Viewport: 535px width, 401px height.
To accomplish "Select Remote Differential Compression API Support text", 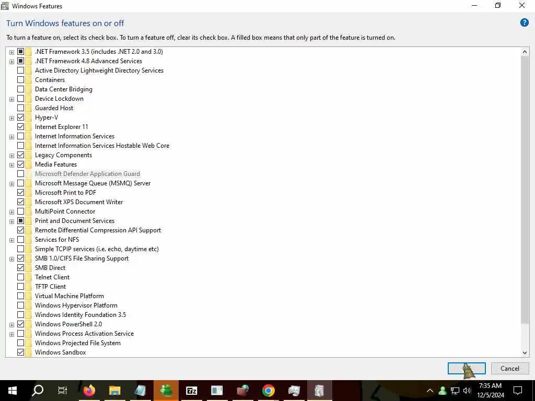I will pos(98,230).
